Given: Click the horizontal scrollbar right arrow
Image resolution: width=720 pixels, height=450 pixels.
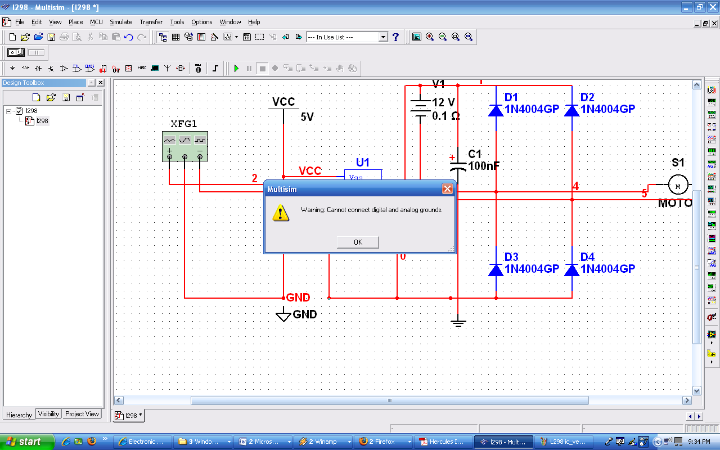Looking at the screenshot, I should click(x=687, y=400).
